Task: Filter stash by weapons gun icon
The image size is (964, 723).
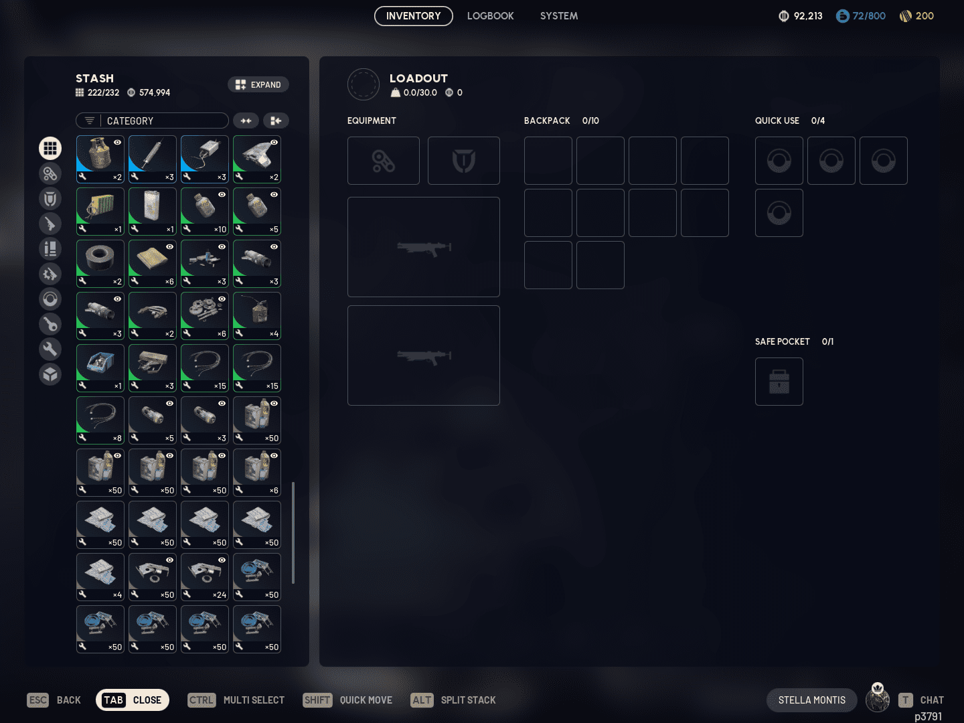Action: 50,224
